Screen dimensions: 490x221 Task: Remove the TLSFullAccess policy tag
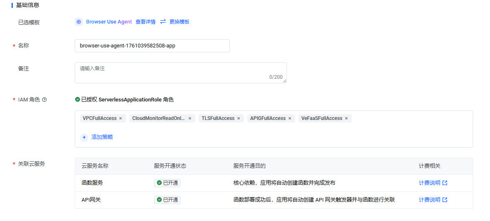tap(239, 118)
